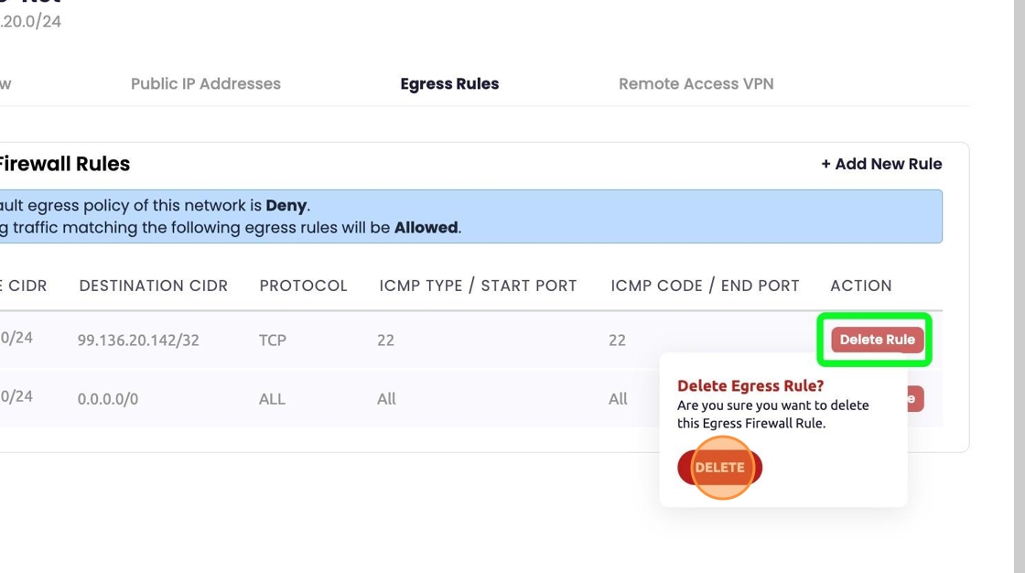Select the 0.0.0.0/0 destination cell

(x=108, y=399)
